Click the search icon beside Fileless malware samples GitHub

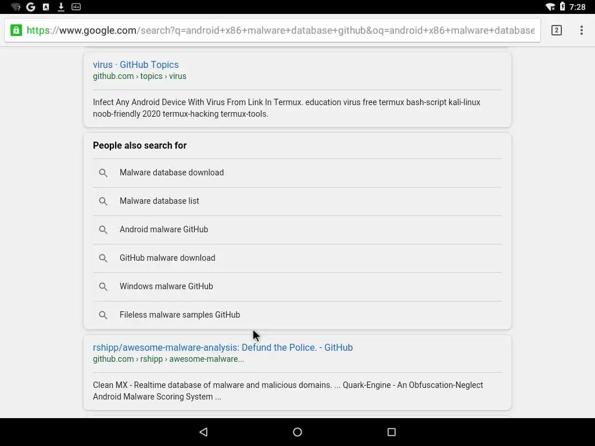[x=103, y=315]
